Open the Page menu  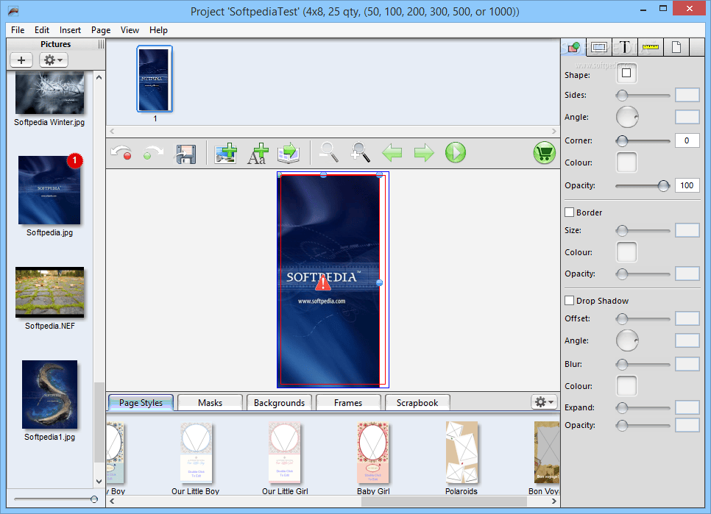[101, 30]
